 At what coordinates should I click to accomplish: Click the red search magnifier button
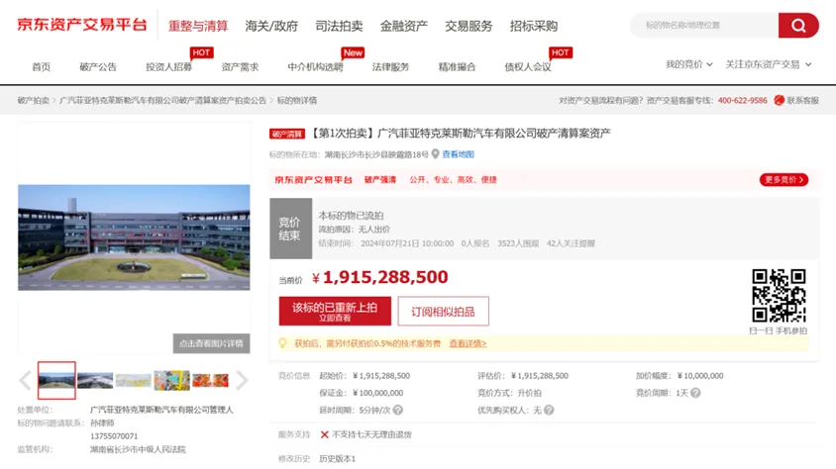(798, 25)
